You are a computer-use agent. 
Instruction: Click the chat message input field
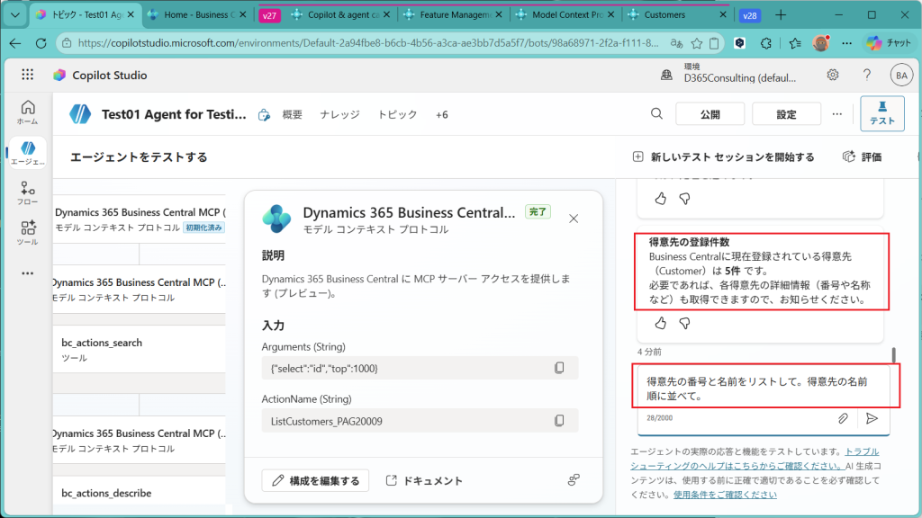point(756,388)
